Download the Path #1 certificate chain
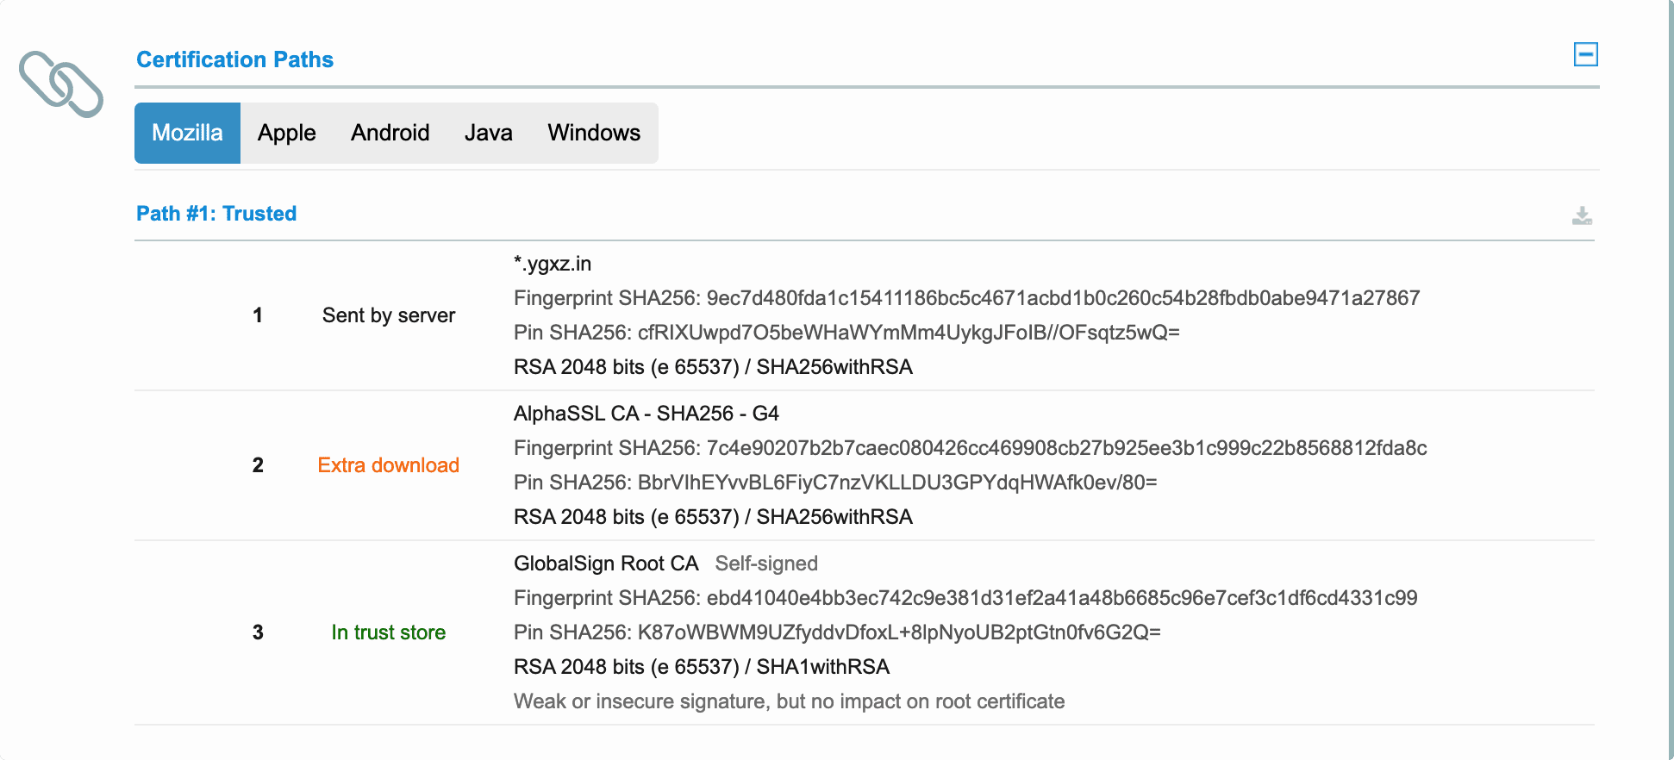This screenshot has width=1674, height=760. [x=1582, y=215]
